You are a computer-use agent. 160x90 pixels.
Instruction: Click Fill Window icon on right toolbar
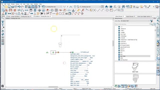pos(158,33)
